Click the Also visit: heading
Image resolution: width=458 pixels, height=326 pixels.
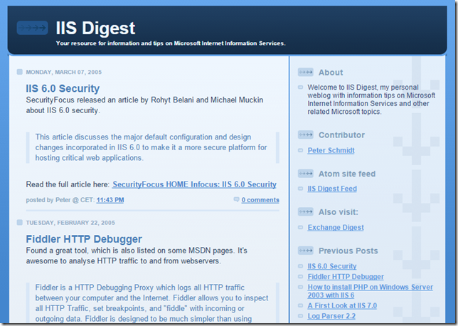coord(339,212)
